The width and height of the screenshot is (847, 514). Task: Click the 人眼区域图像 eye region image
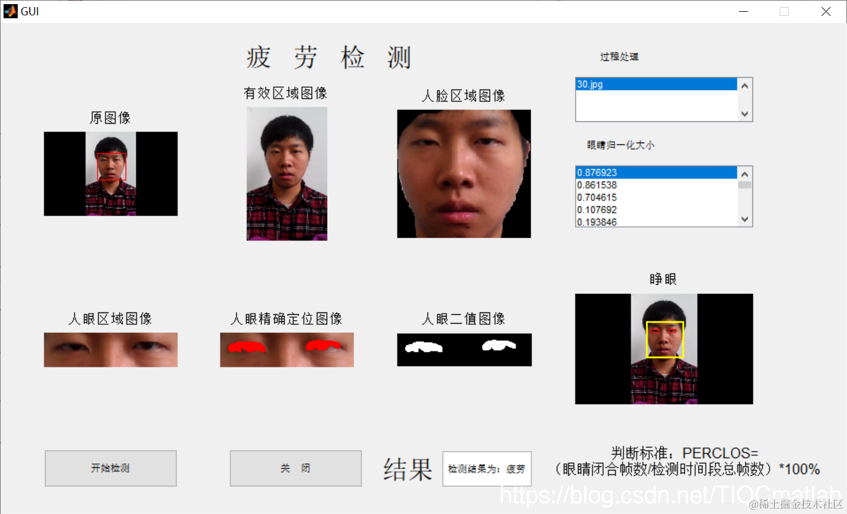point(110,349)
